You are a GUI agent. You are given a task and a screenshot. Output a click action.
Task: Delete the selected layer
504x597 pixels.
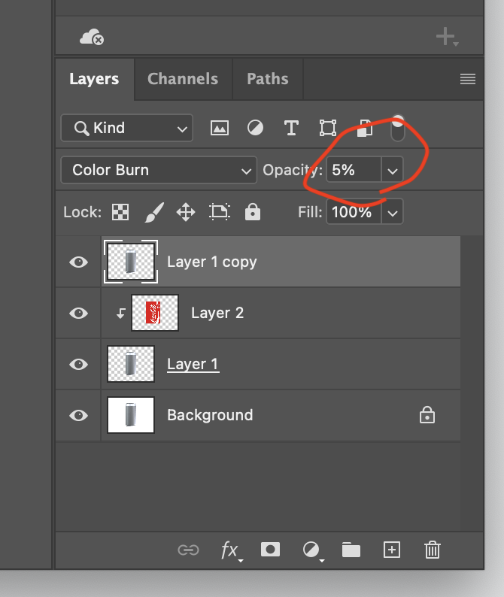pos(433,550)
